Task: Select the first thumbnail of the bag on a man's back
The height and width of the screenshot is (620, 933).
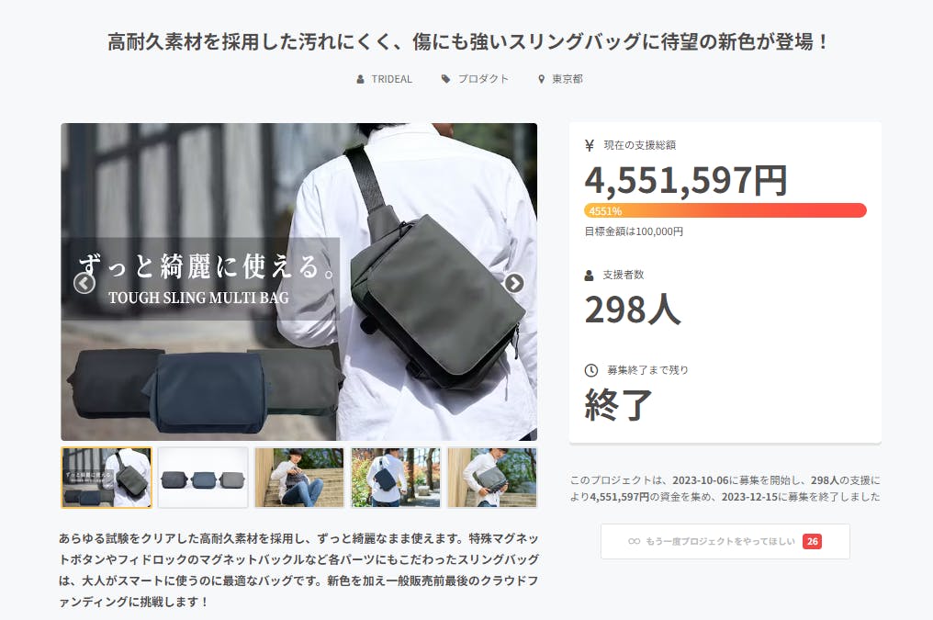Action: tap(107, 478)
